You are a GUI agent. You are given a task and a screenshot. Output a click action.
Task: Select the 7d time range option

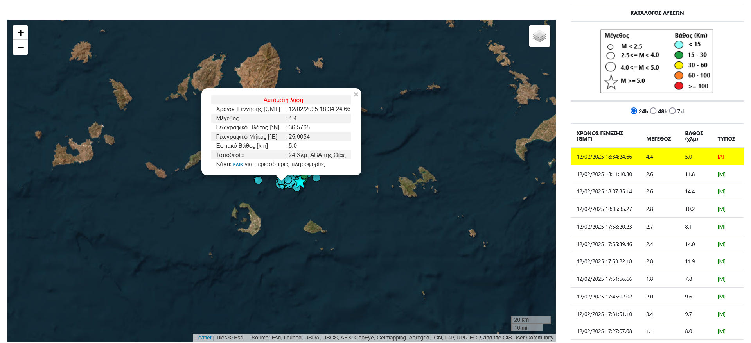tap(672, 111)
